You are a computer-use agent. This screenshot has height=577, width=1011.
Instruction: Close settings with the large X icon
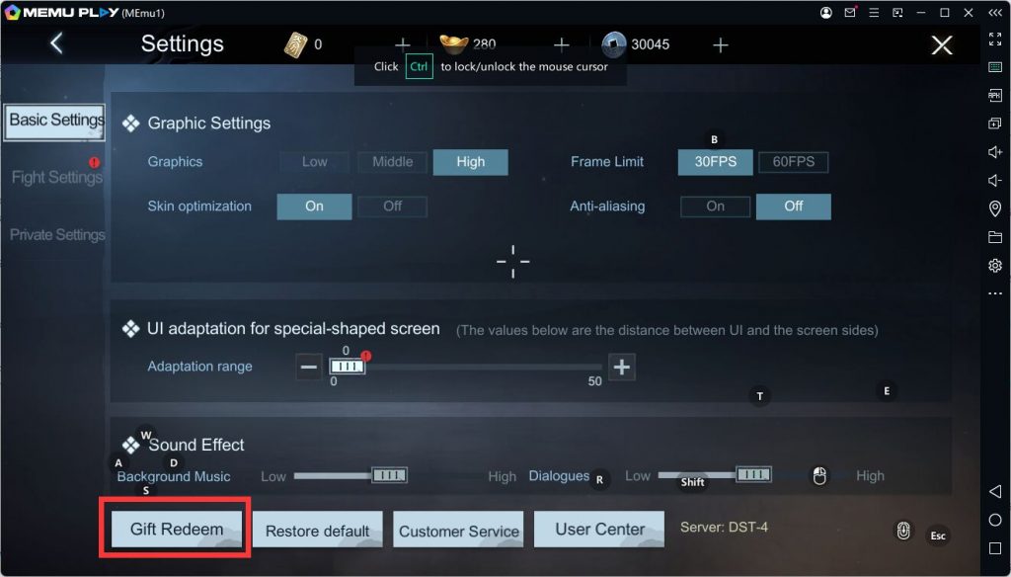(941, 44)
